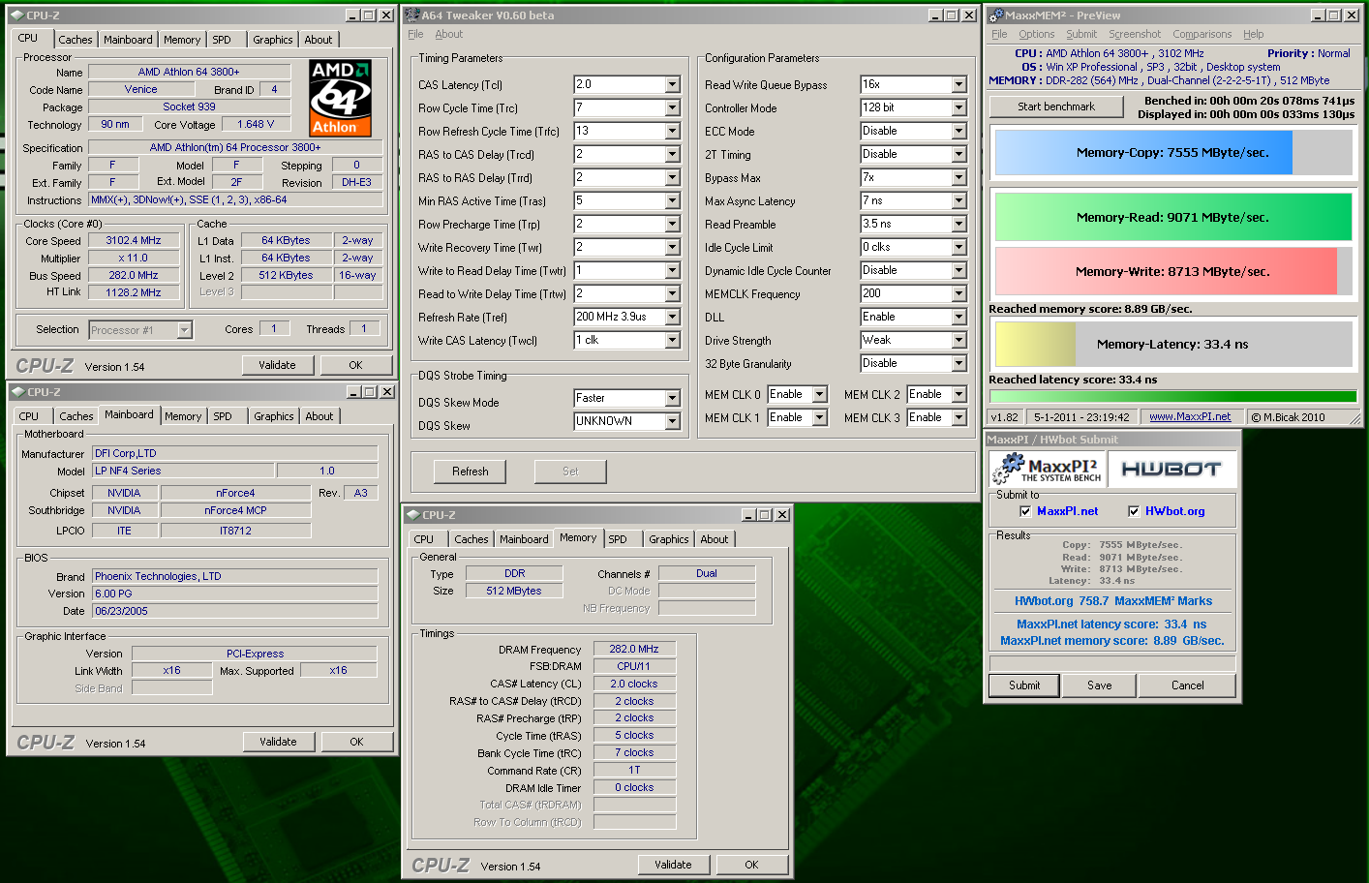Open the Options menu in MaxxMEM²

click(1036, 34)
